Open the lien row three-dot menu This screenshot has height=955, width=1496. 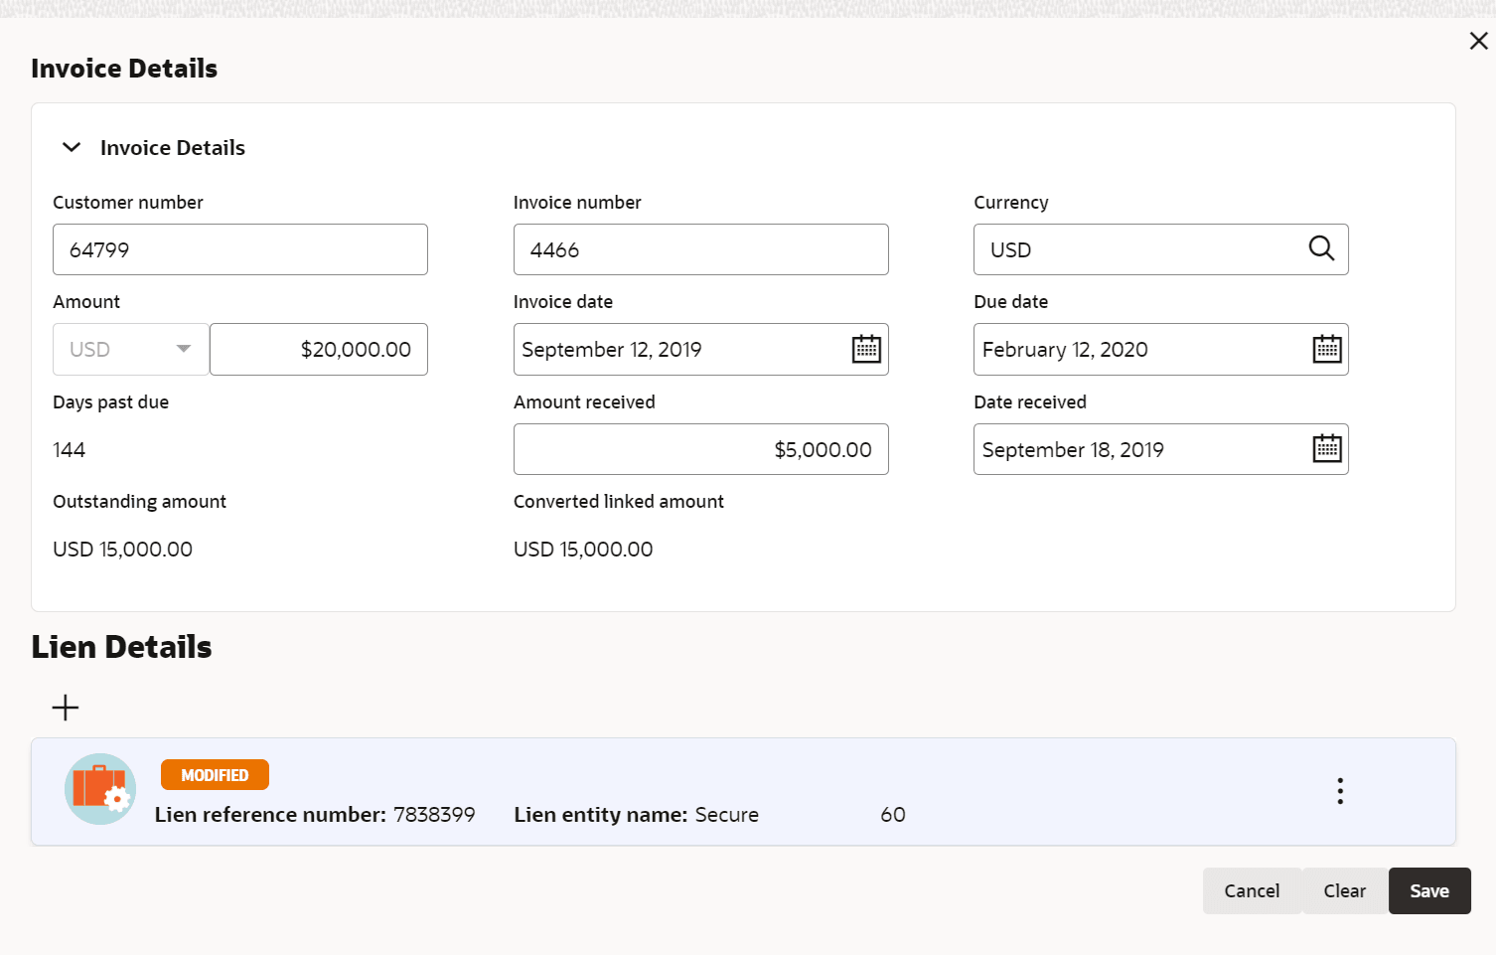[1340, 791]
